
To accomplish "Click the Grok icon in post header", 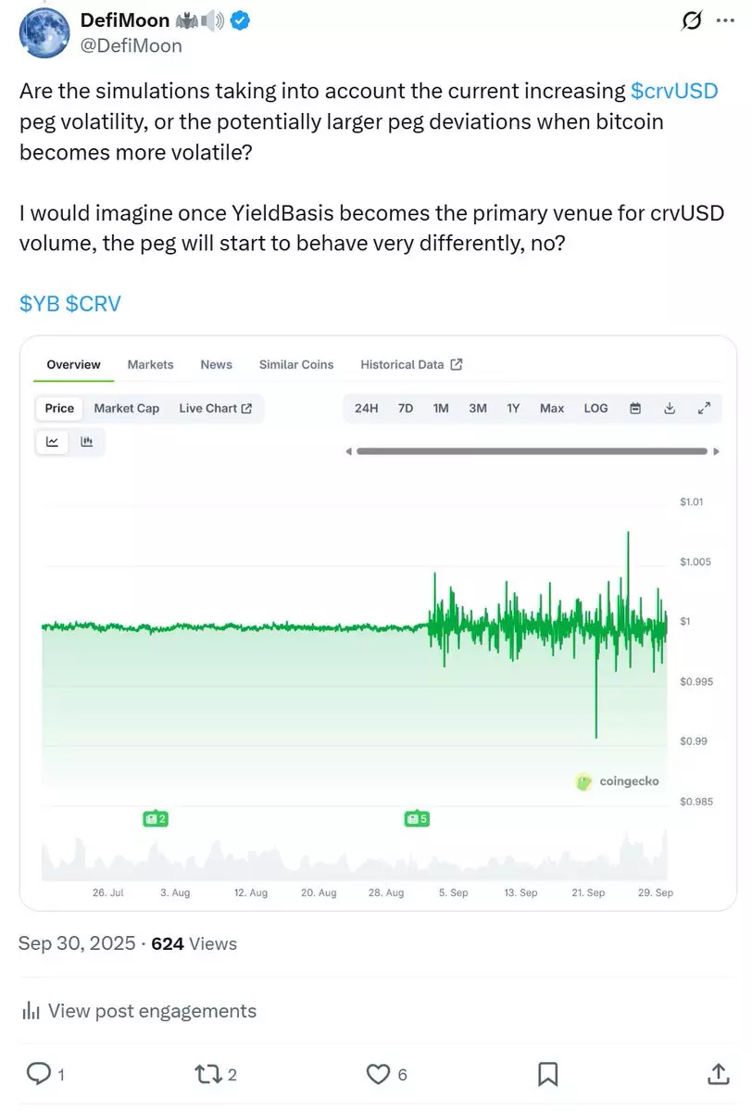I will (691, 20).
